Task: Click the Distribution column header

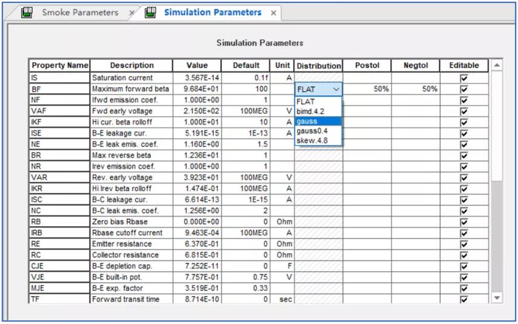Action: click(x=318, y=65)
